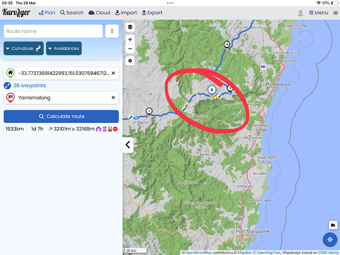
Task: Open the map layers selector
Action: [130, 27]
